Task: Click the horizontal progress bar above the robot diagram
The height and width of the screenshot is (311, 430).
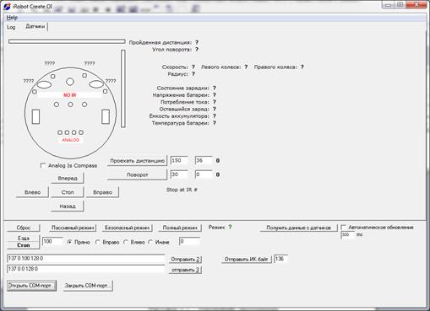Action: pyautogui.click(x=67, y=41)
